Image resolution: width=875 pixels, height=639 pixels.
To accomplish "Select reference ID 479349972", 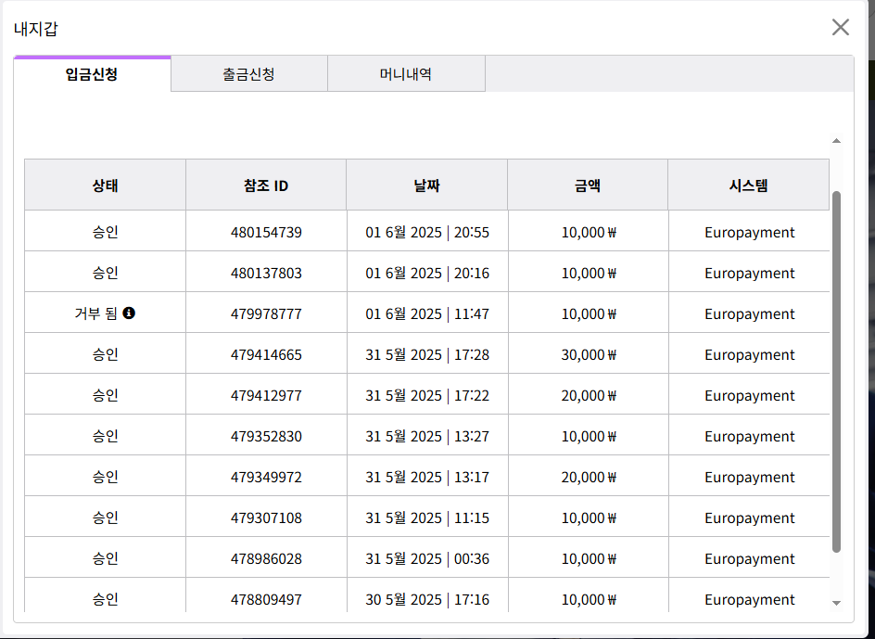I will (266, 477).
